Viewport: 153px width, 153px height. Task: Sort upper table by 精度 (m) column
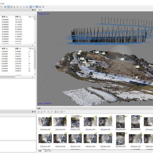[x=5, y=17]
